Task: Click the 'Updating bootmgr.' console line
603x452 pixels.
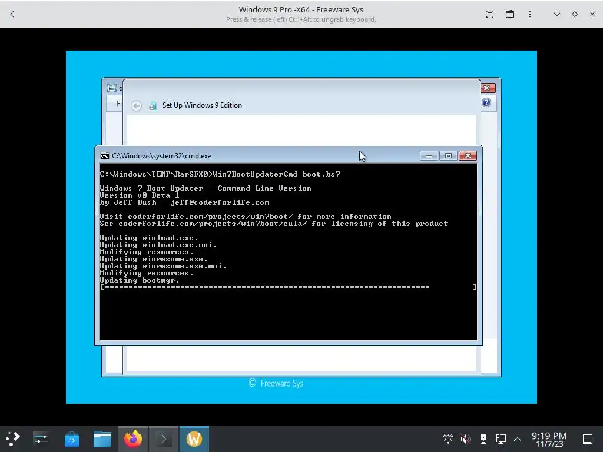Action: point(140,280)
